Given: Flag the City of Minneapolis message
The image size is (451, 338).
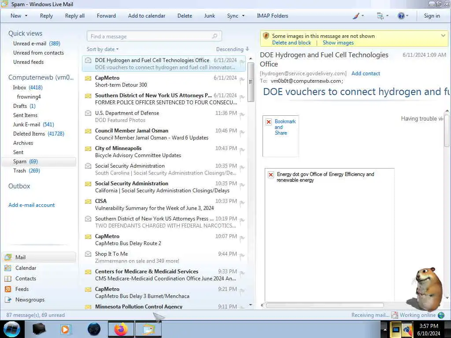Looking at the screenshot, I should (242, 150).
